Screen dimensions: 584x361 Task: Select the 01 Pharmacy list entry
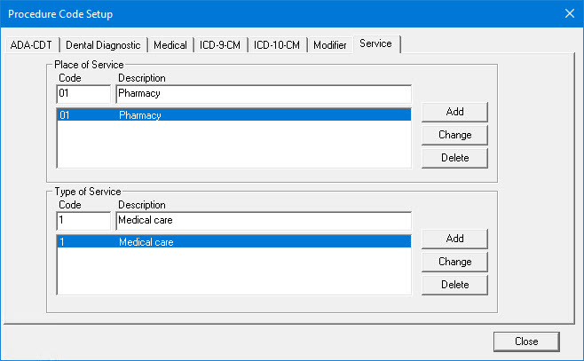click(233, 115)
